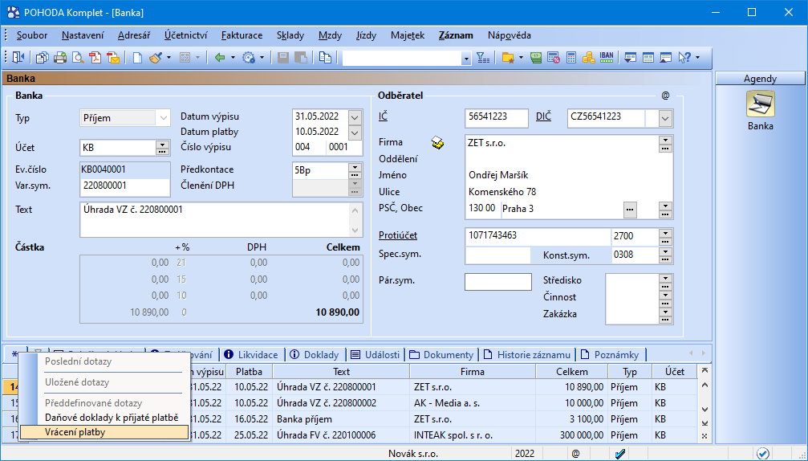The image size is (808, 461).
Task: Open the Konst.sym. 0308 selector
Action: tap(665, 255)
